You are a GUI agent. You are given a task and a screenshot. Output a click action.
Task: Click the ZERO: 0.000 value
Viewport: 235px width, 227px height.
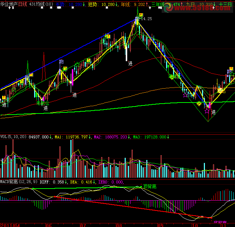click(x=111, y=182)
